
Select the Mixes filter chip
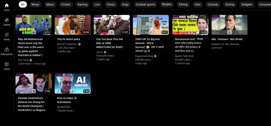point(36,4)
